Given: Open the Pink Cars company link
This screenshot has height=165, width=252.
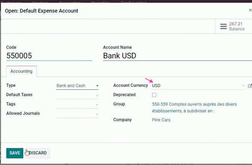Looking at the screenshot, I should [161, 120].
